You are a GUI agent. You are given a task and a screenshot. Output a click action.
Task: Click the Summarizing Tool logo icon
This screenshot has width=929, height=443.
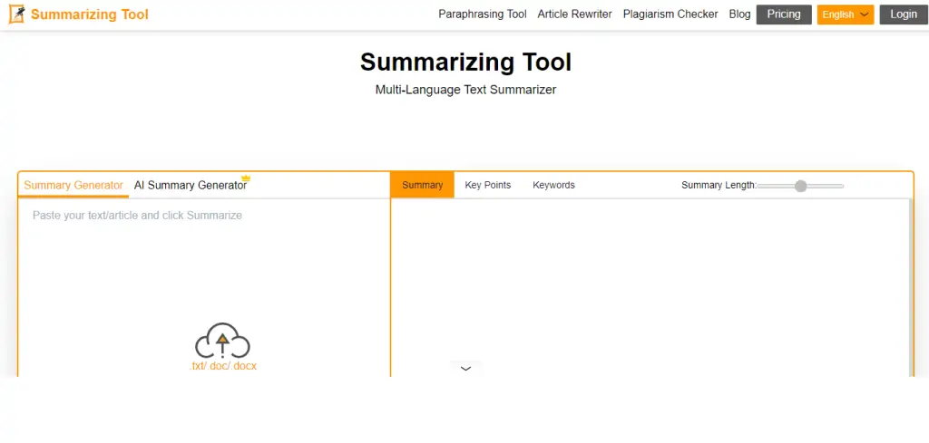point(16,14)
